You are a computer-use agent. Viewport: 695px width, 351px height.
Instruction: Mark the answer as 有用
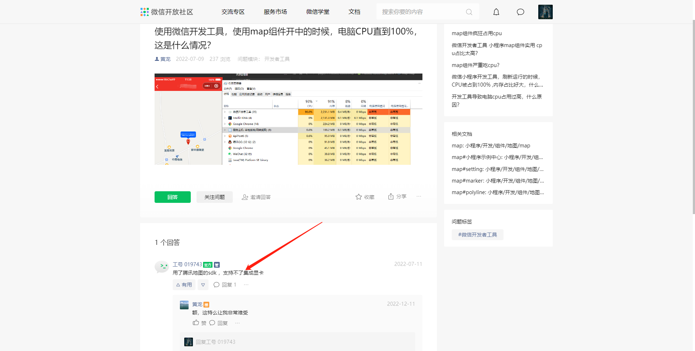coord(184,285)
